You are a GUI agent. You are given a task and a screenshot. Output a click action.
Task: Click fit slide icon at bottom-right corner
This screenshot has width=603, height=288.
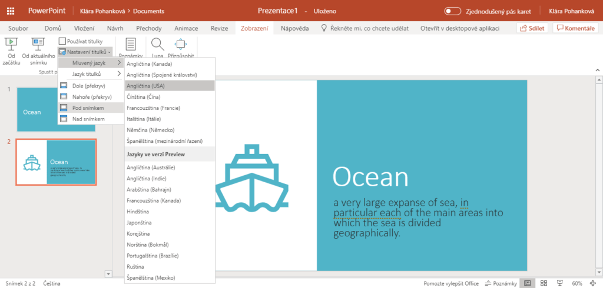594,283
